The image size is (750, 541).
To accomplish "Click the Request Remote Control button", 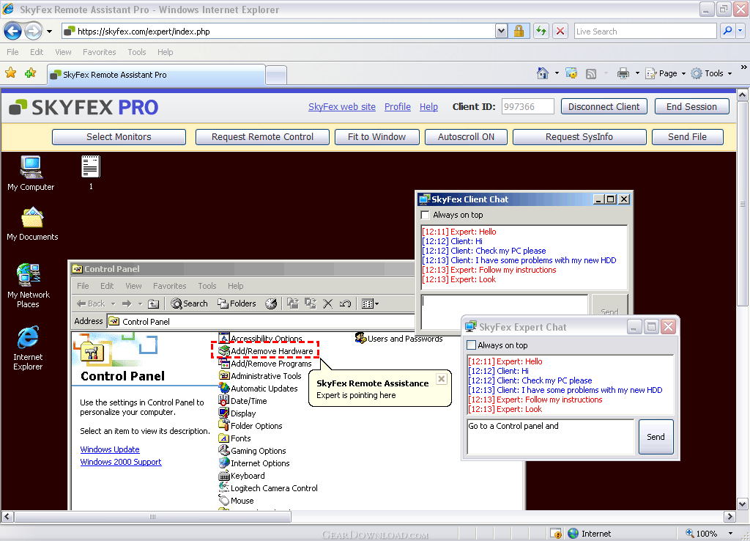I will pos(262,137).
